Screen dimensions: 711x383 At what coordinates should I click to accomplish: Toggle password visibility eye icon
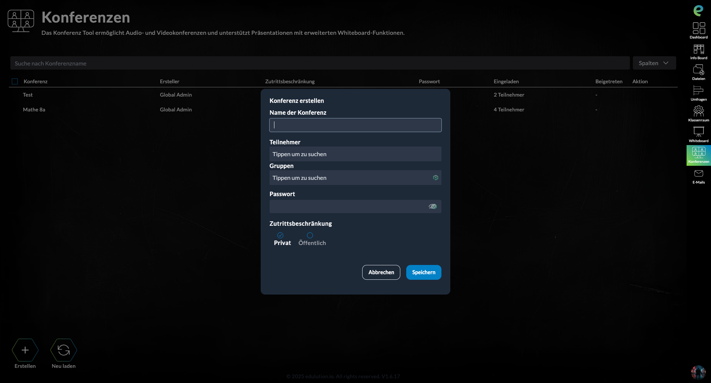click(433, 206)
